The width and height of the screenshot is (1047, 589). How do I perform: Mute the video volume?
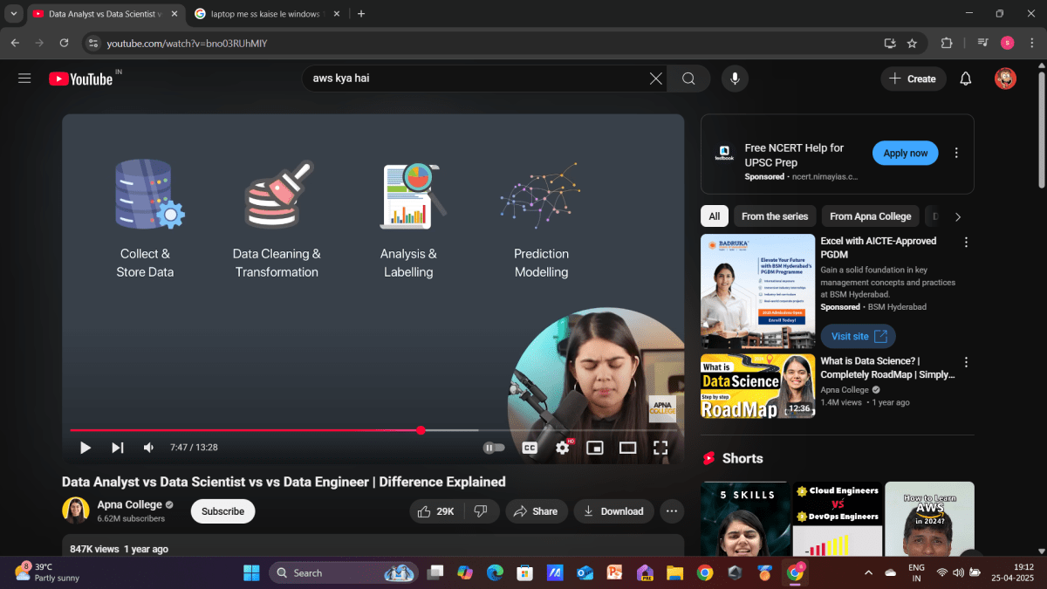[148, 448]
